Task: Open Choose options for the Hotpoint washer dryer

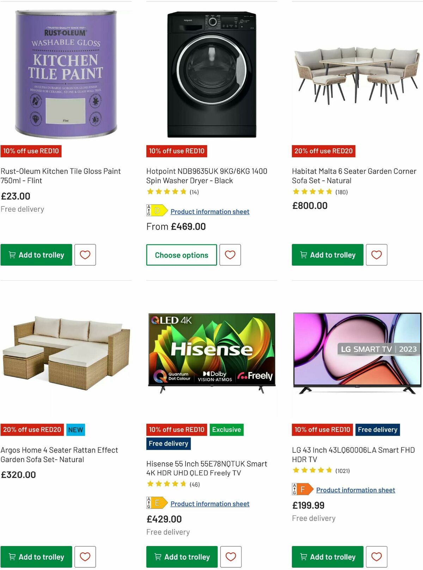Action: [181, 255]
